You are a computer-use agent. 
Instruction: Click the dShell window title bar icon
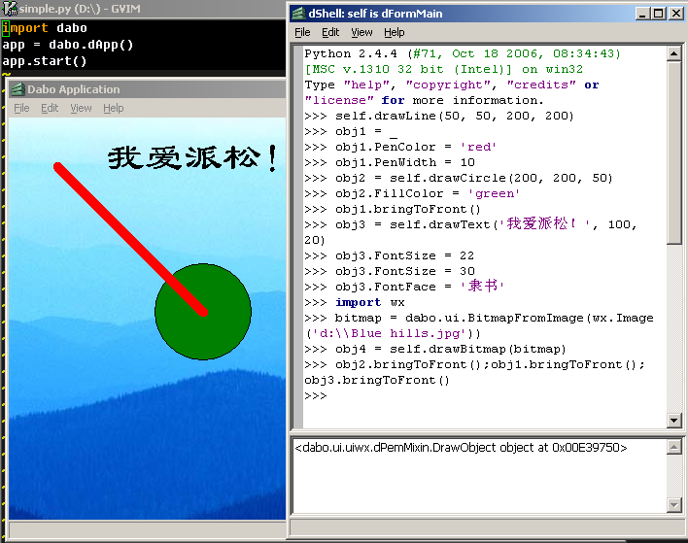[297, 14]
